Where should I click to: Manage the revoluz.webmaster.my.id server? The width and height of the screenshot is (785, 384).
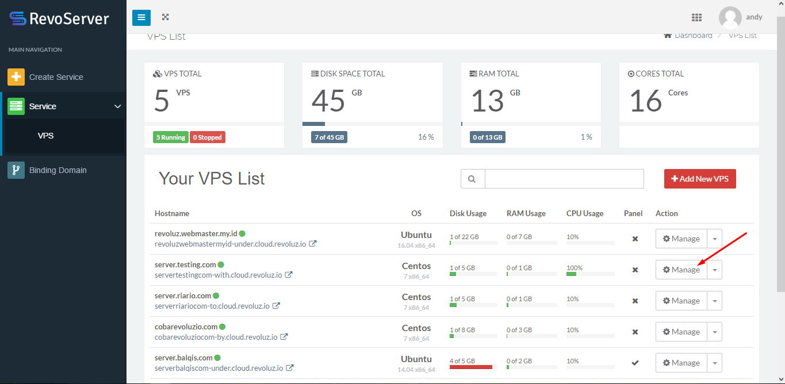[x=681, y=239]
